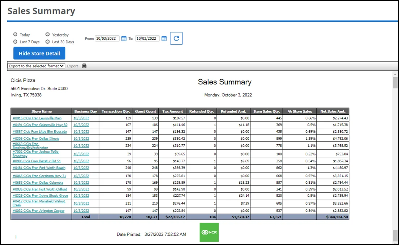Click the Store Name column header
399x245 pixels.
pyautogui.click(x=41, y=111)
